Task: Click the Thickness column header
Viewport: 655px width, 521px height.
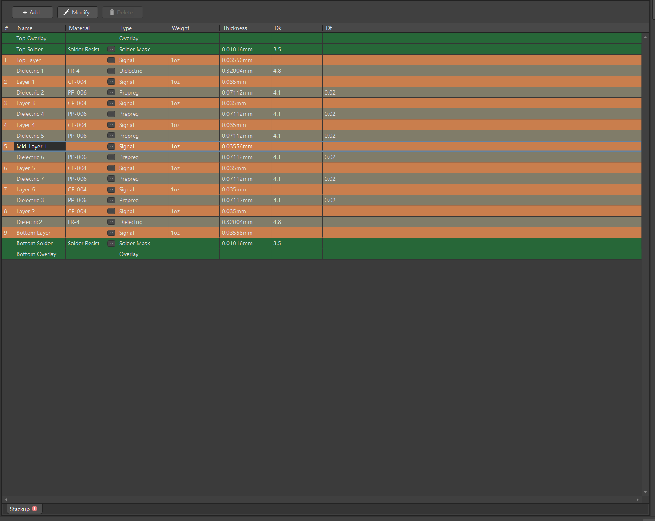Action: [x=245, y=28]
